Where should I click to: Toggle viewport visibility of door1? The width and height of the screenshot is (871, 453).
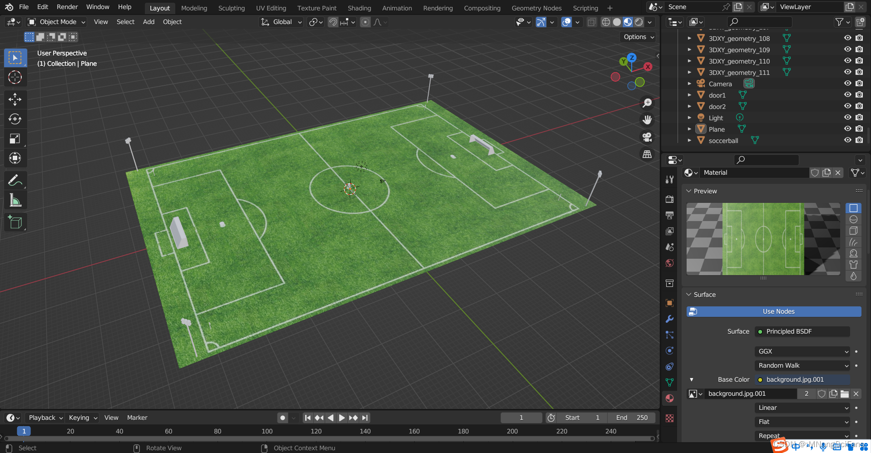[x=847, y=95]
